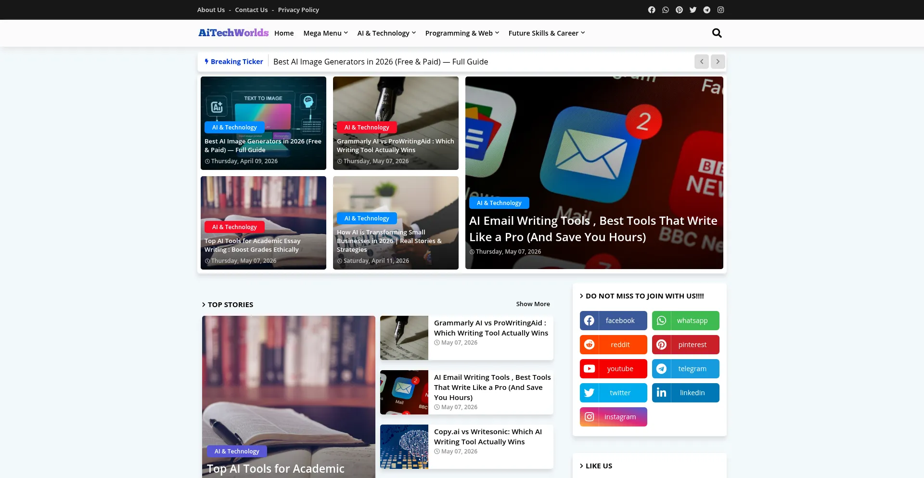Join via the linkedin sidebar button
This screenshot has width=924, height=478.
pyautogui.click(x=686, y=393)
